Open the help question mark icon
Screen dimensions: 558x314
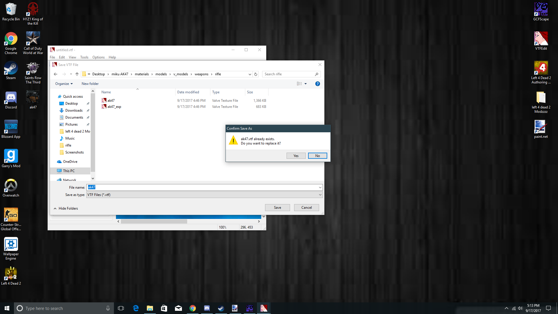click(x=318, y=84)
